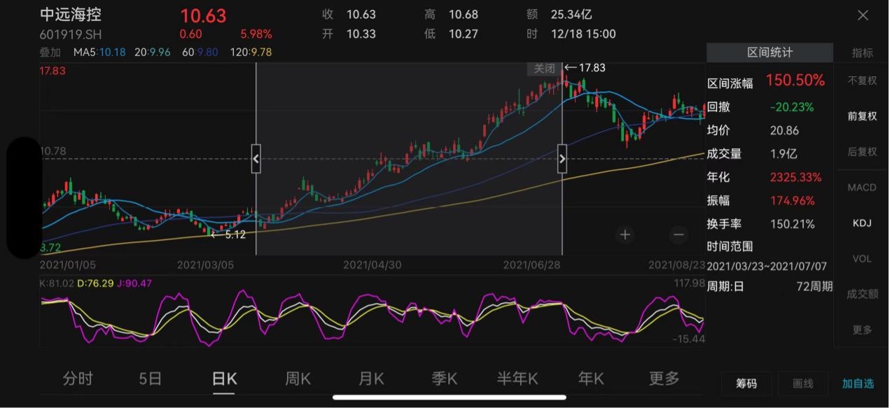Viewport: 892px width, 410px height.
Task: Select 后复权 price adjustment option
Action: coord(862,152)
